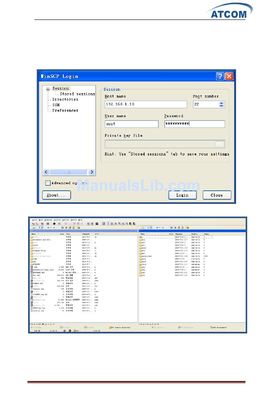Screen dimensions: 273x402
Task: Enable the Advanced options checkbox
Action: click(48, 183)
